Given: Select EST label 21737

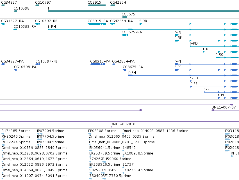Looking at the screenshot, I should coord(128,165).
